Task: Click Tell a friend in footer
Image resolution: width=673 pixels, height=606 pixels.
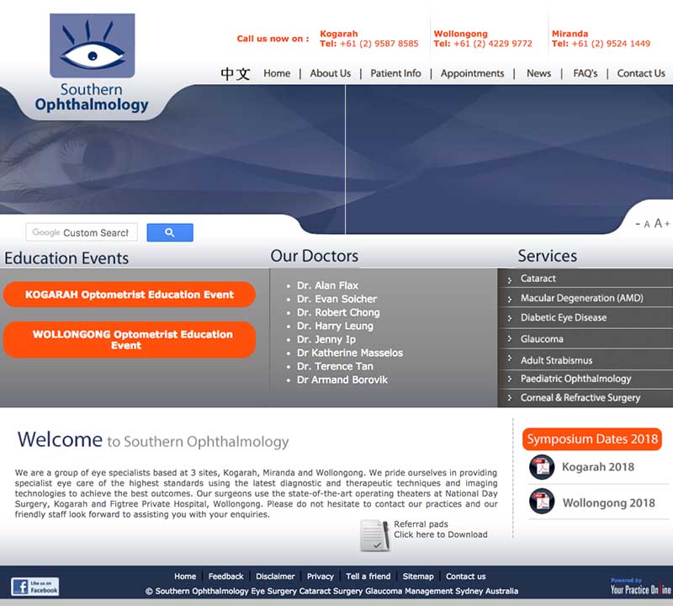Action: click(x=368, y=577)
